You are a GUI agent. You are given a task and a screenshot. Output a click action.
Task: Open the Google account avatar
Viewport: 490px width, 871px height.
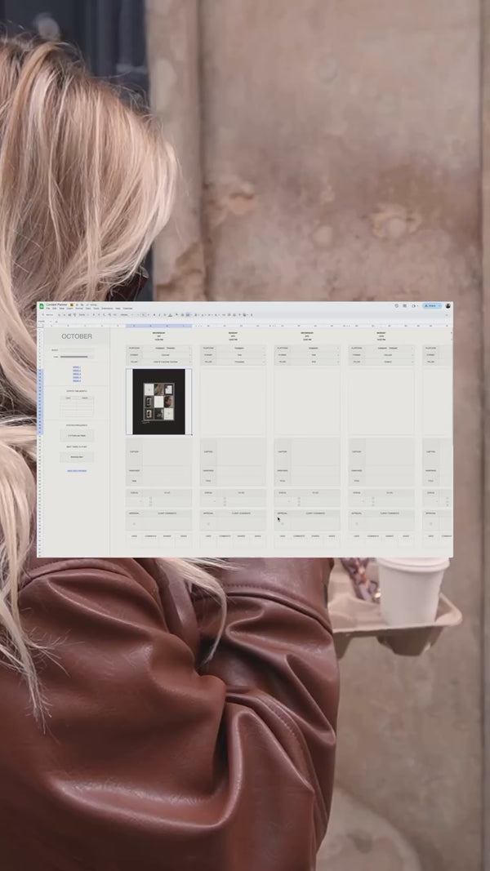click(448, 306)
